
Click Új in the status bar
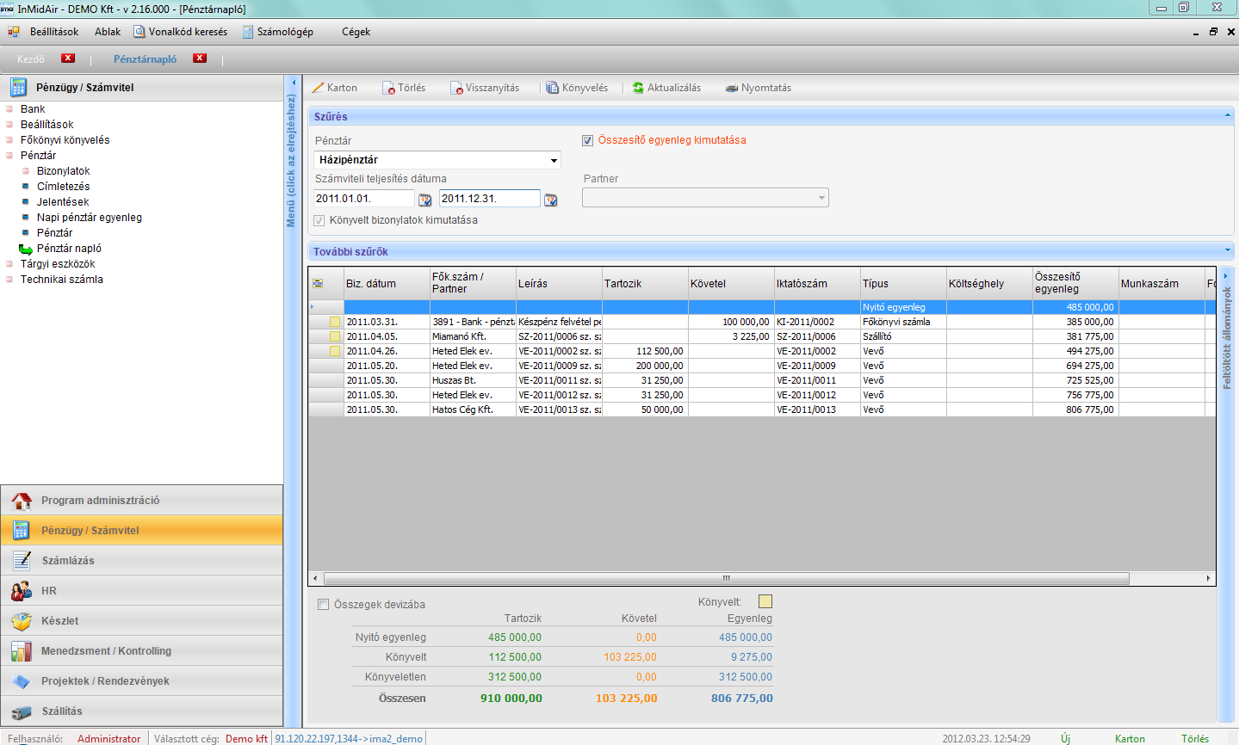tap(1065, 738)
